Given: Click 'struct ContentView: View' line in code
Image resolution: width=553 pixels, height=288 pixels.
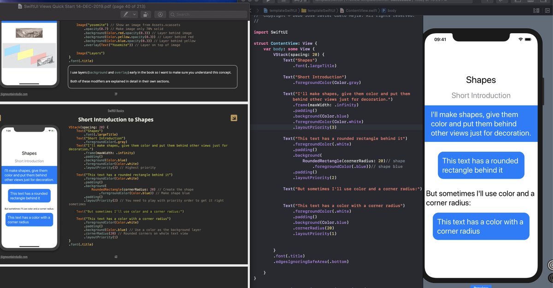Looking at the screenshot, I should (285, 43).
